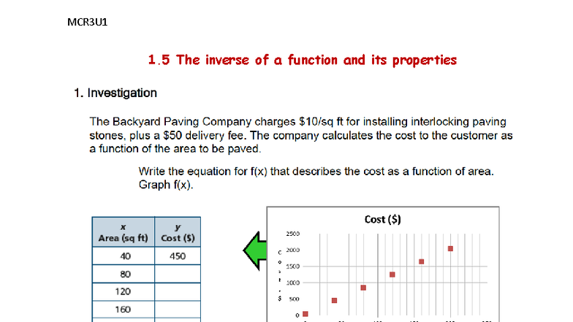Click the data point just above 1500
The width and height of the screenshot is (573, 322).
pos(421,261)
